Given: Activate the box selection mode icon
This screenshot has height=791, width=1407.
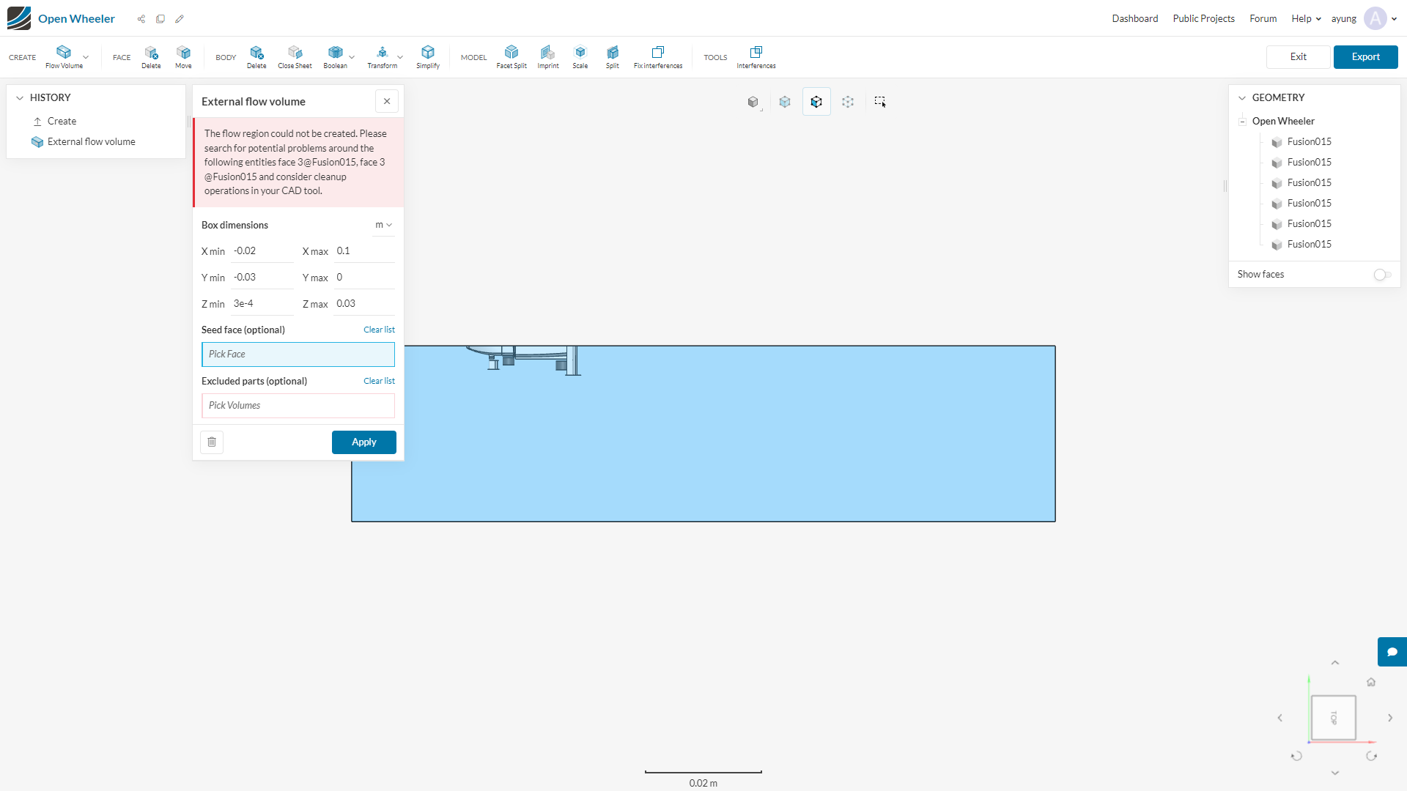Looking at the screenshot, I should 880,102.
